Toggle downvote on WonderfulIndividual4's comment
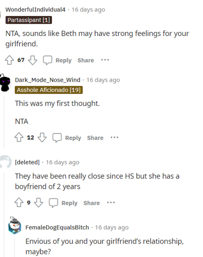 (x=33, y=60)
